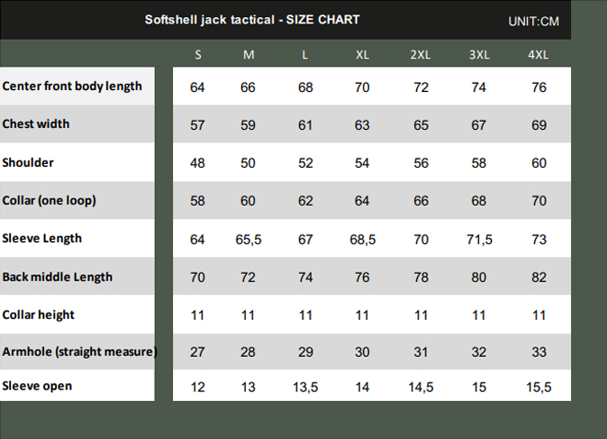The image size is (607, 439).
Task: Select the Chest width value for 3XL
Action: point(479,125)
